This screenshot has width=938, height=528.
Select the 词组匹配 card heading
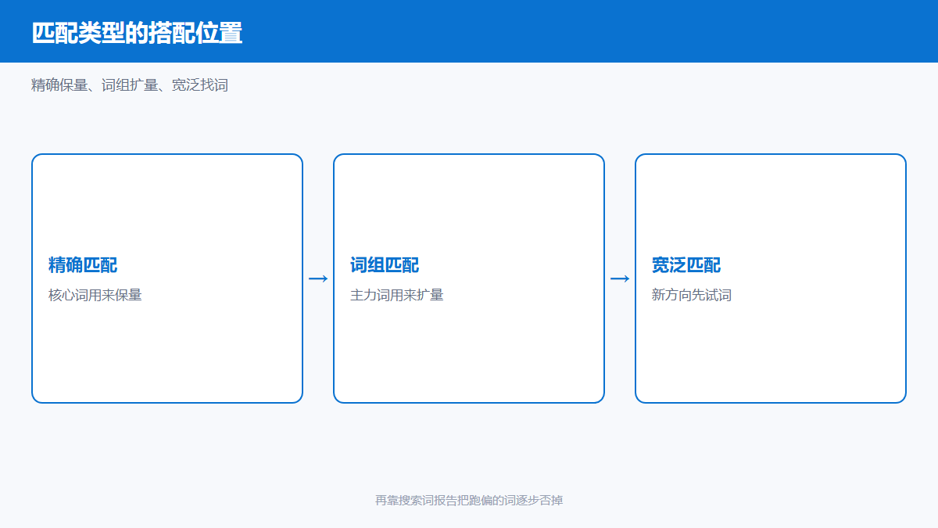click(x=385, y=265)
